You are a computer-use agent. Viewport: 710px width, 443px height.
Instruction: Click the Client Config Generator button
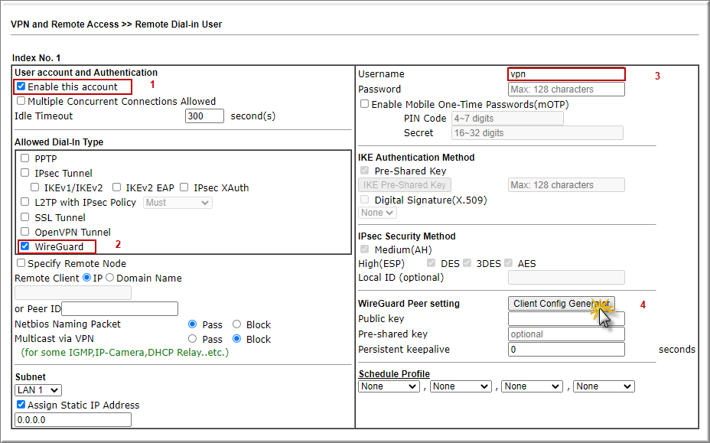coord(562,304)
